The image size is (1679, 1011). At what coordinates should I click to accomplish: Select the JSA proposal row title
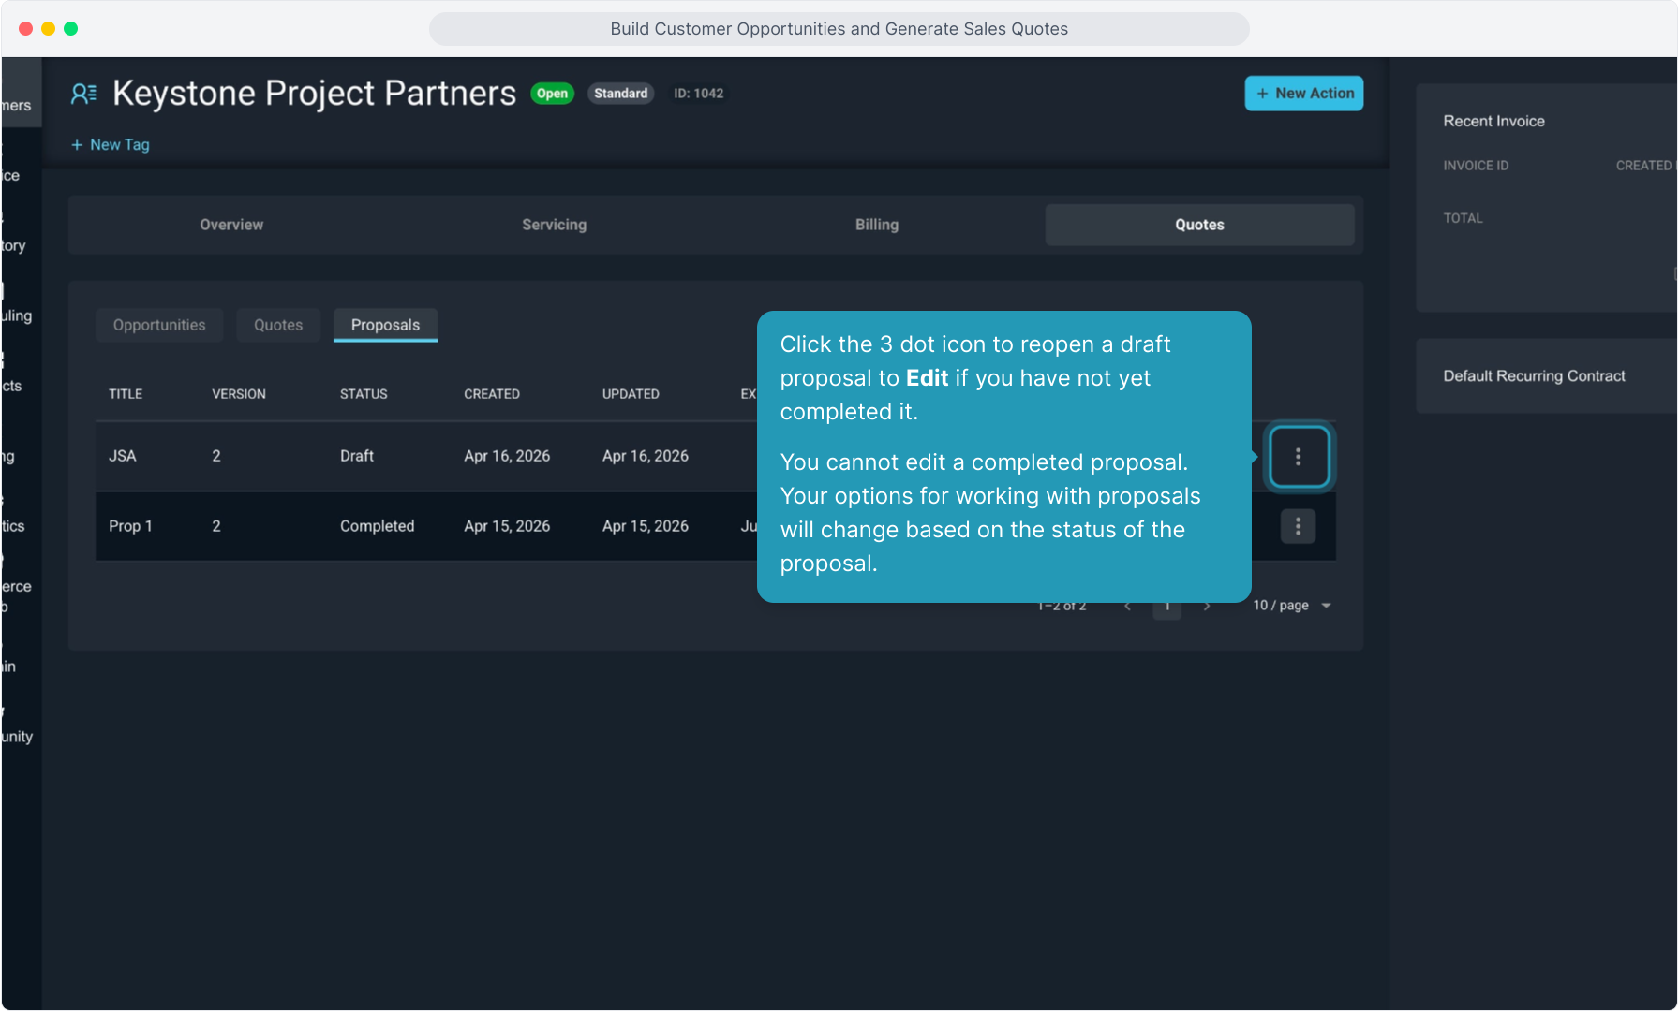(x=123, y=456)
